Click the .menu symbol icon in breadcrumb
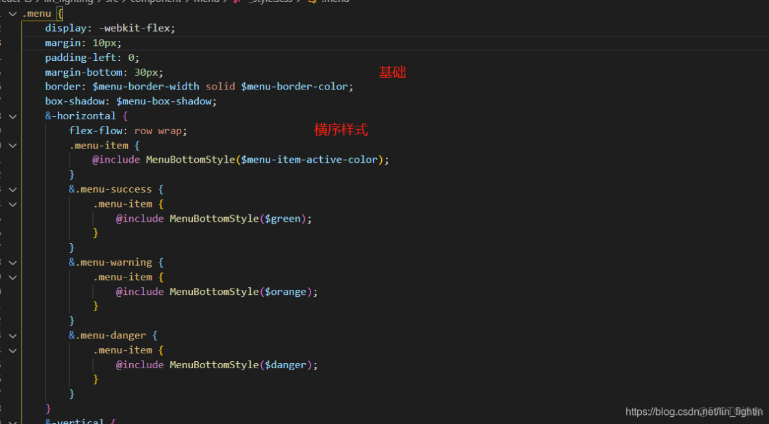This screenshot has width=769, height=424. [x=313, y=1]
